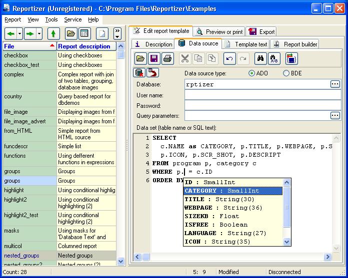Select the complex report file
Image resolution: width=348 pixels, height=278 pixels.
pos(29,81)
